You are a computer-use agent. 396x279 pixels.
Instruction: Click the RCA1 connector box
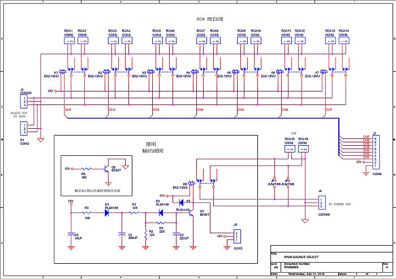tap(68, 41)
